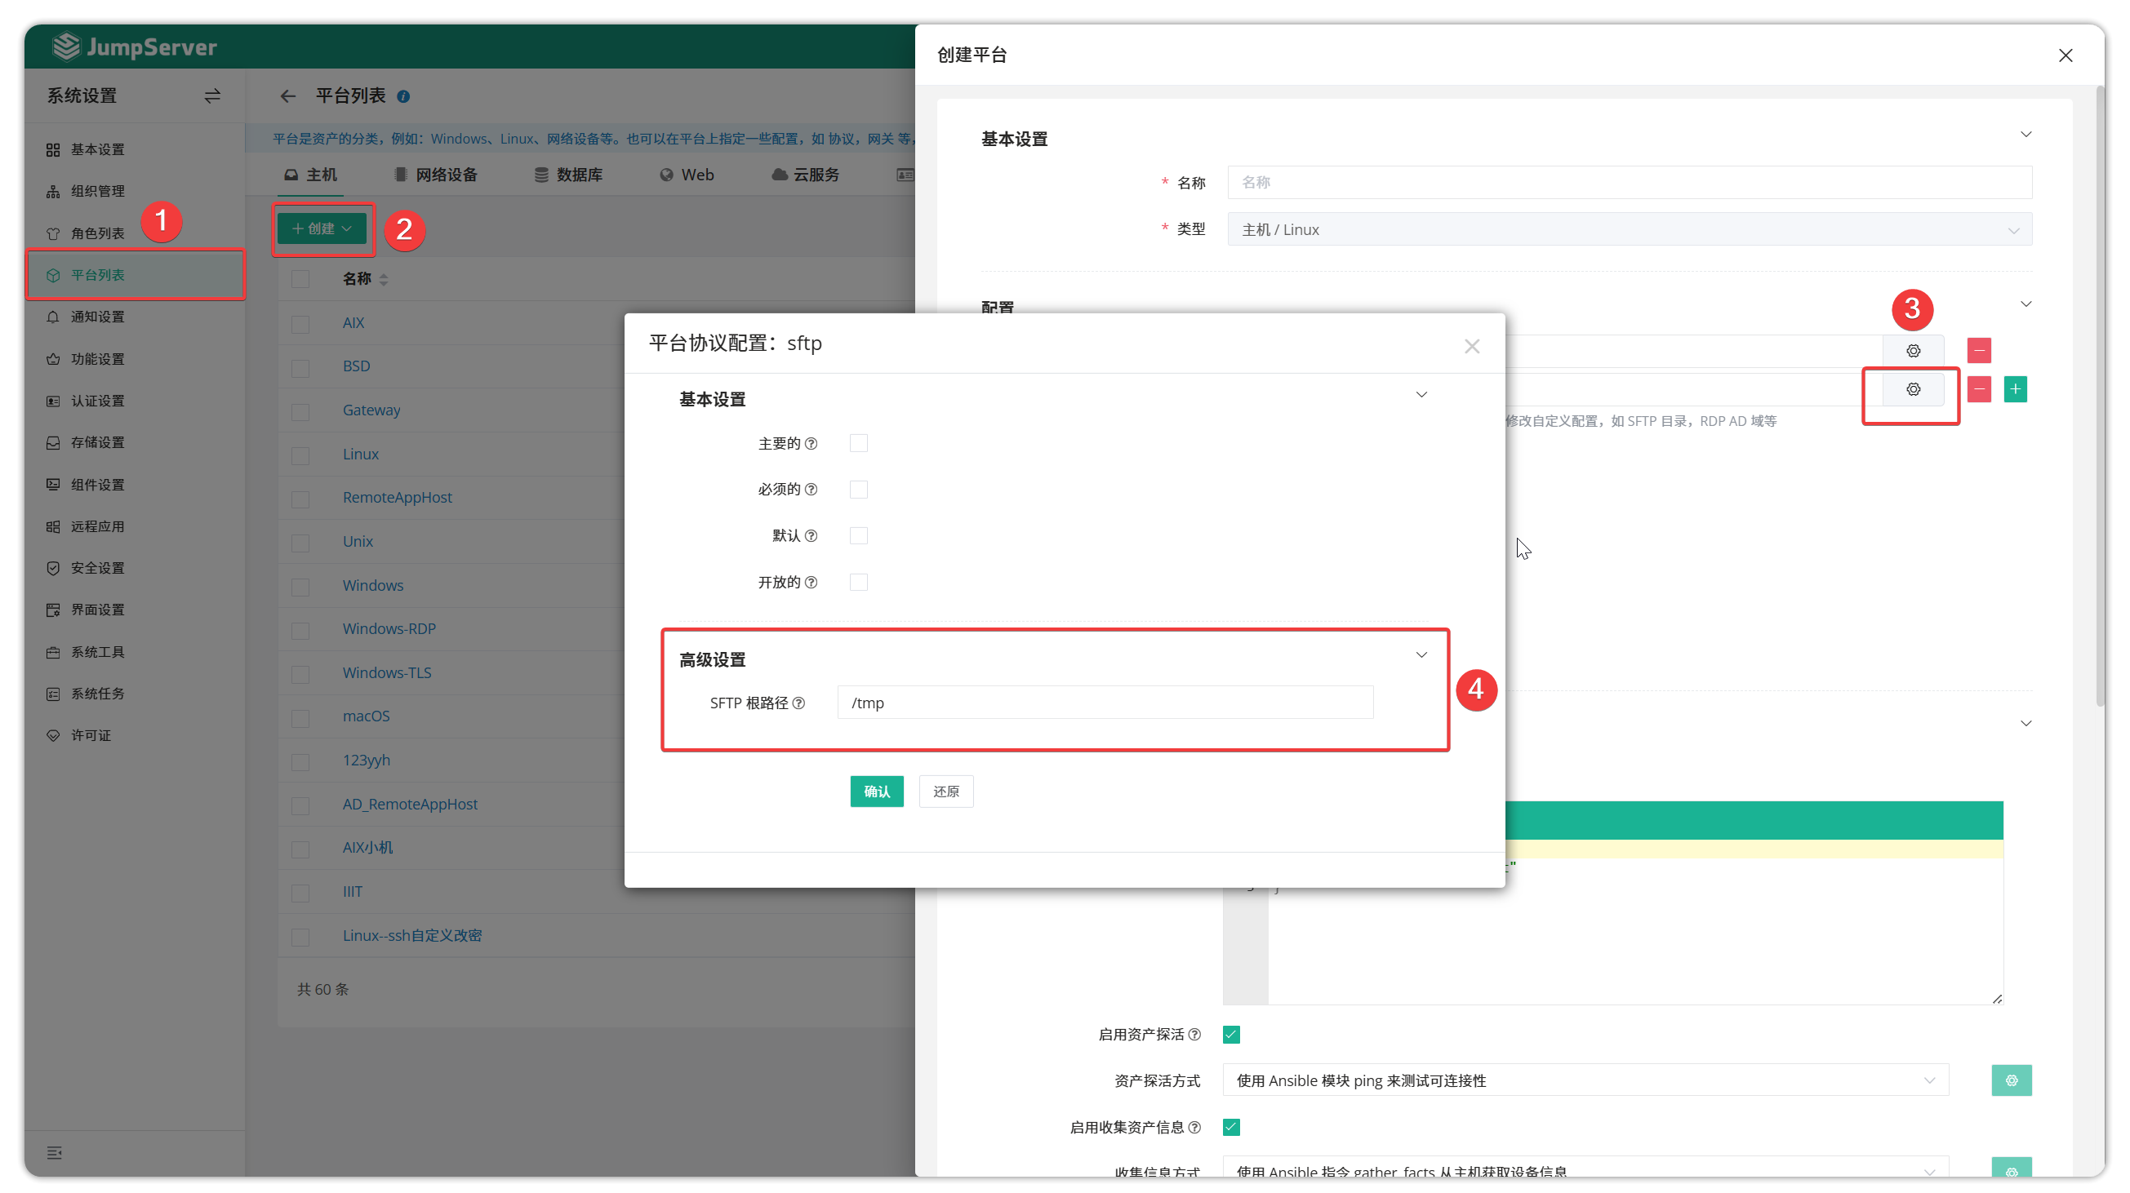Viewport: 2130px width, 1193px height.
Task: Enable the 开放的 option
Action: [x=857, y=582]
